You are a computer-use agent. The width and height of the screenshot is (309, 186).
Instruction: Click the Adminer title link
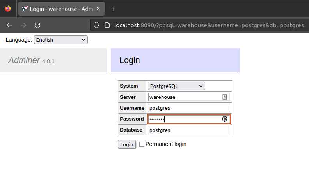click(24, 60)
